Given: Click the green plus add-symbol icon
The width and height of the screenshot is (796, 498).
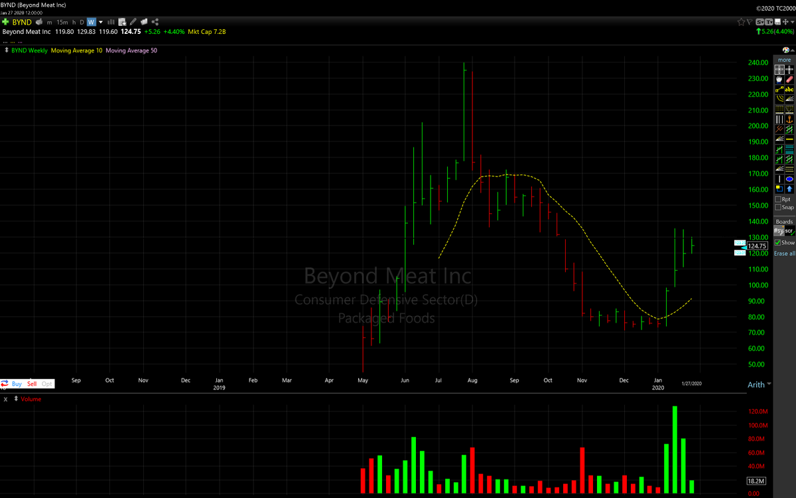Looking at the screenshot, I should pyautogui.click(x=5, y=23).
